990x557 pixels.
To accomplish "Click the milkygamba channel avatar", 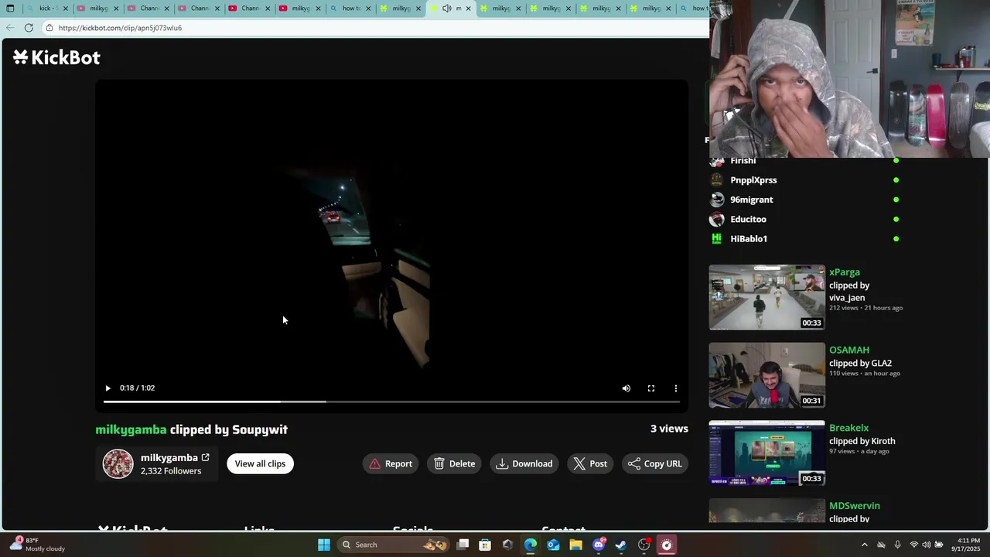I will click(x=118, y=463).
